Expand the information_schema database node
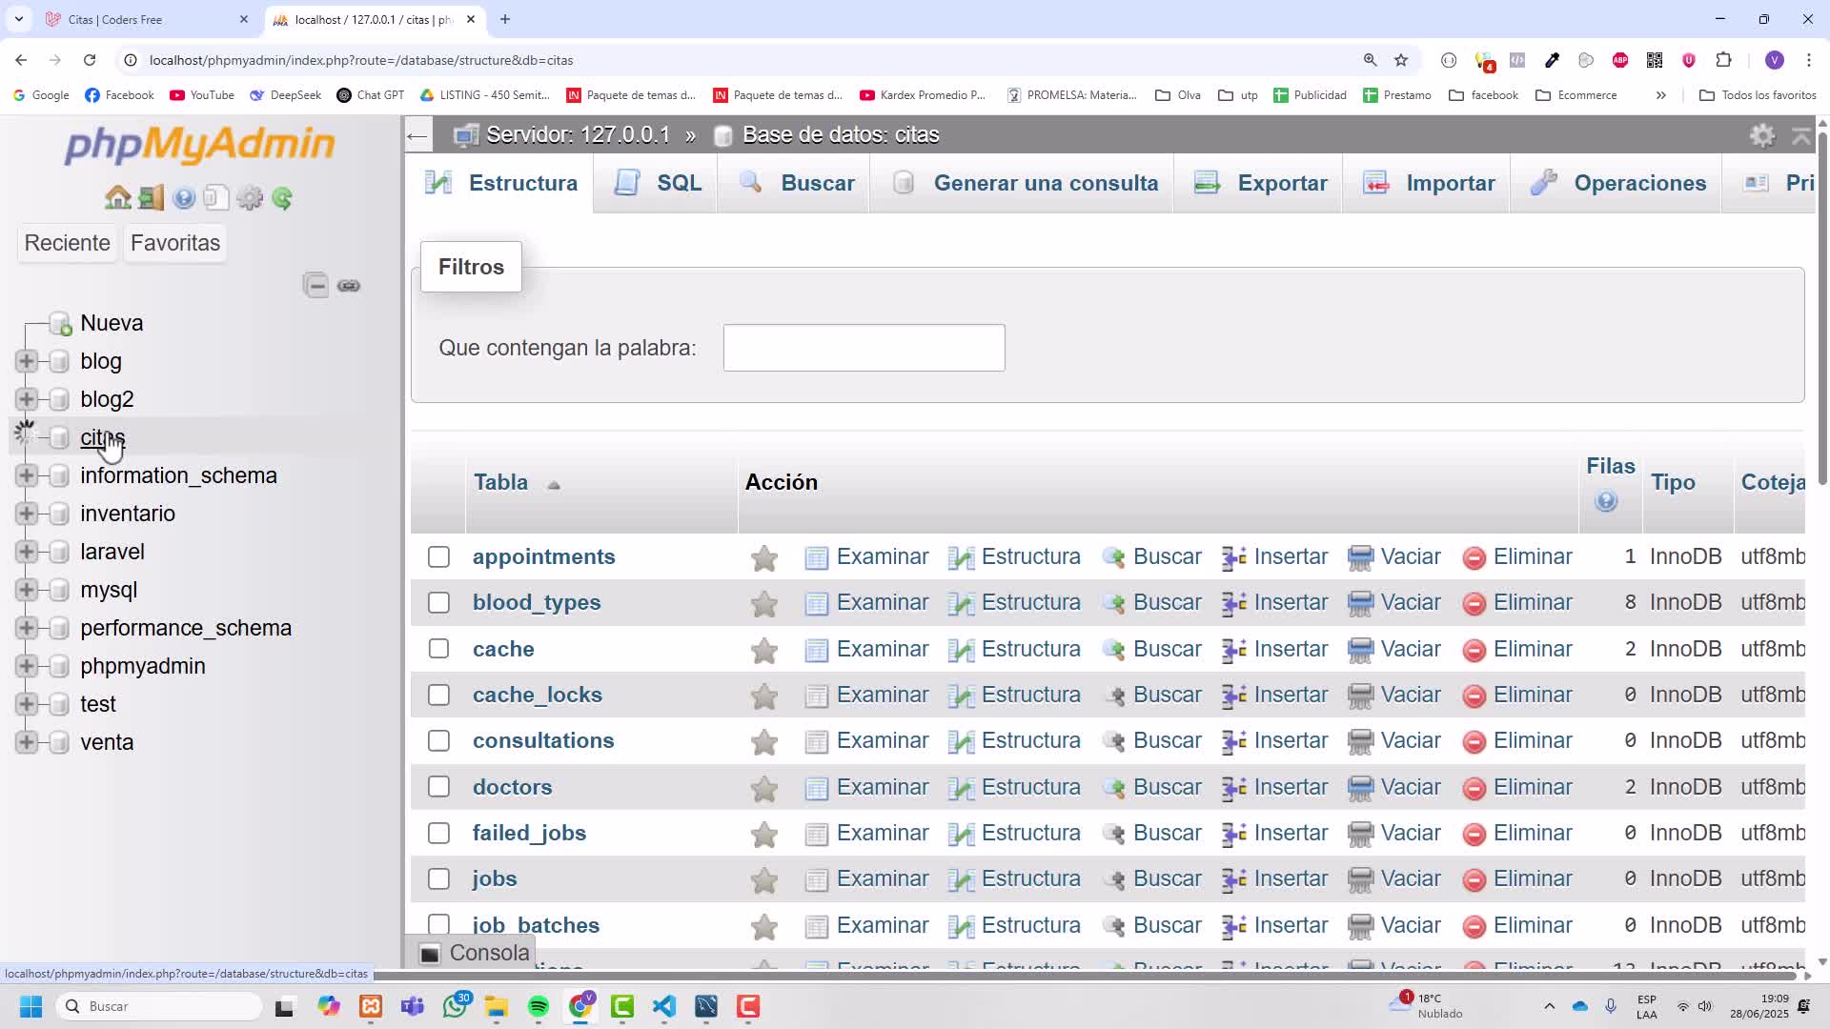1830x1029 pixels. (x=27, y=475)
